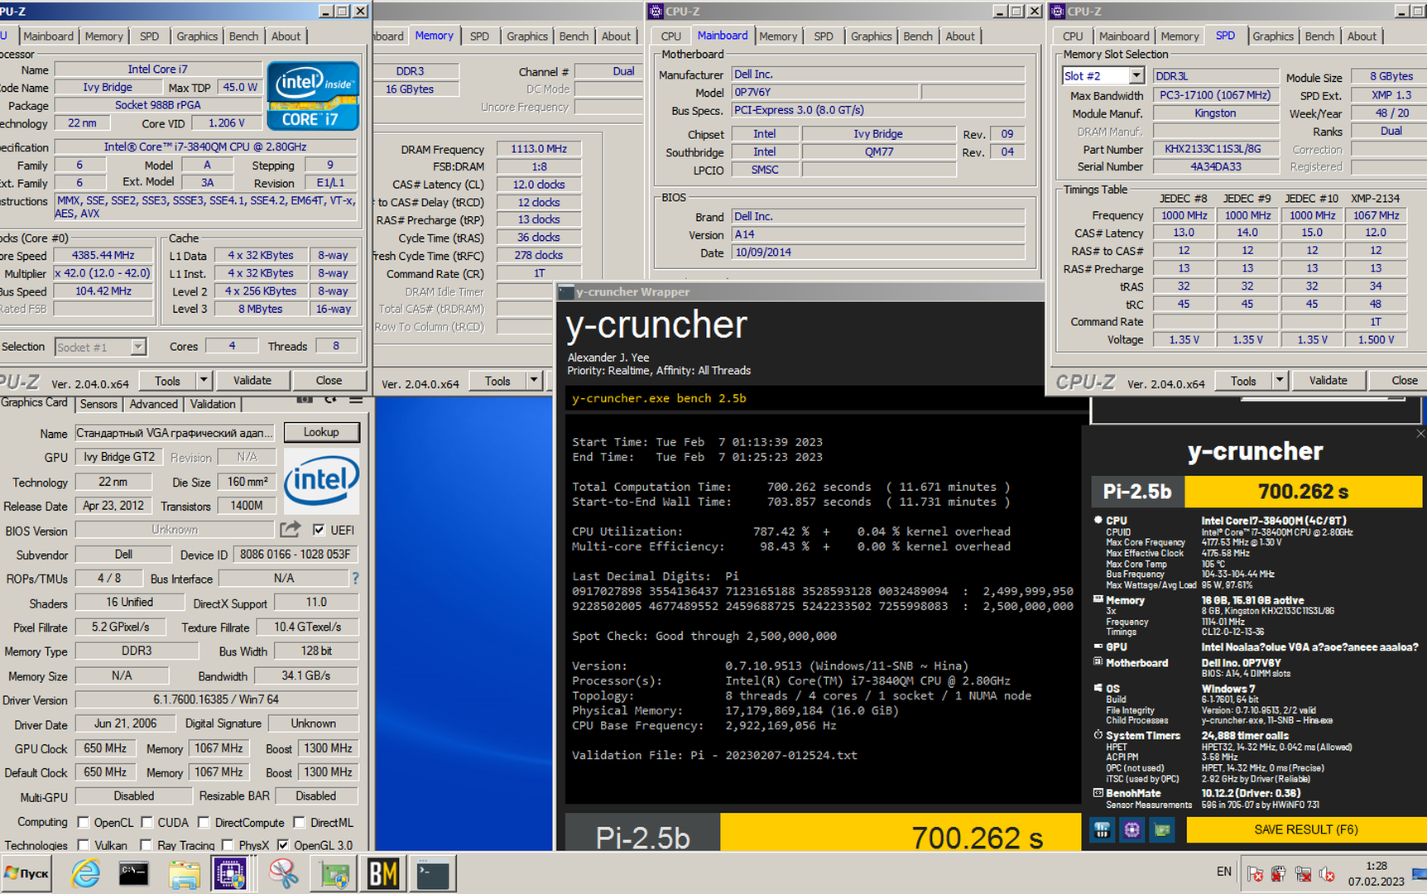This screenshot has height=894, width=1427.
Task: Click network disconnected tray icon
Action: 1303,873
